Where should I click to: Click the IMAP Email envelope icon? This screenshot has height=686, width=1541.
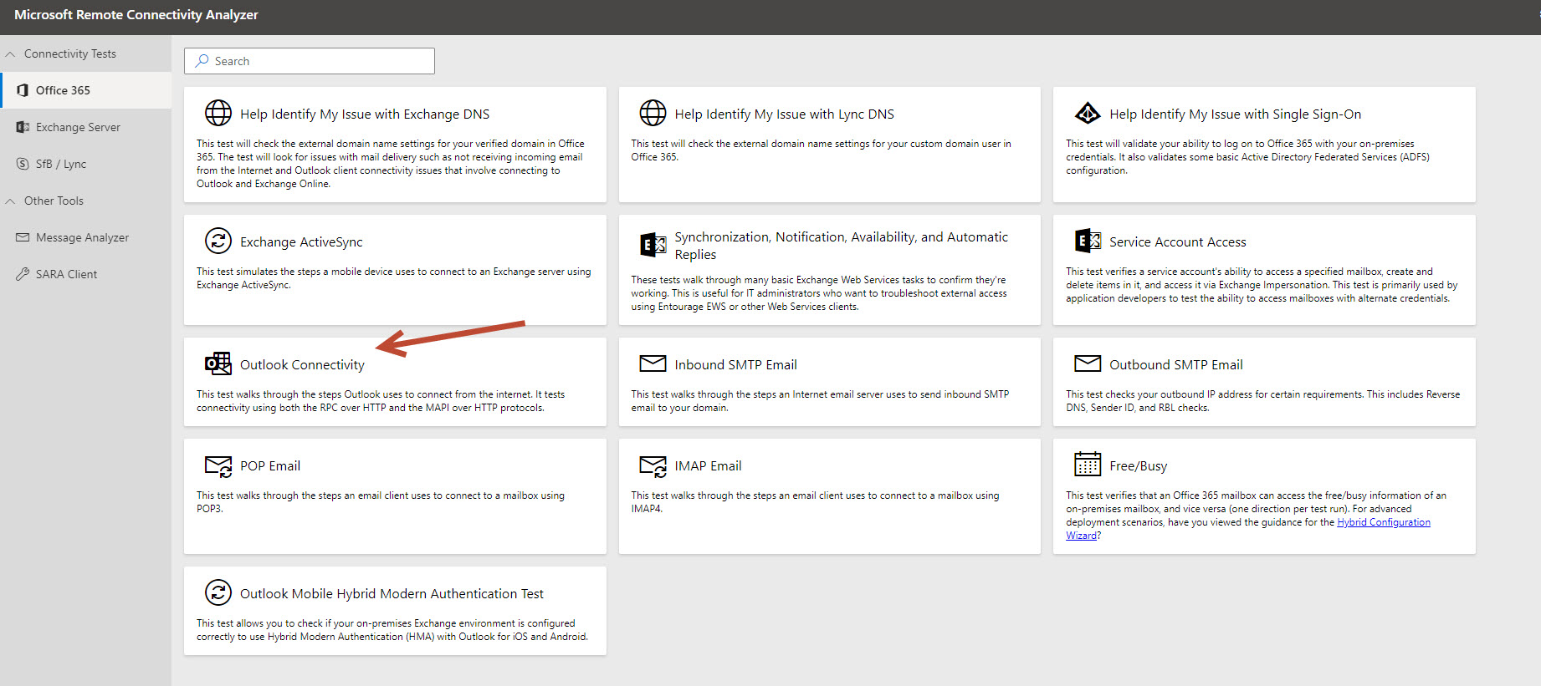pos(653,465)
